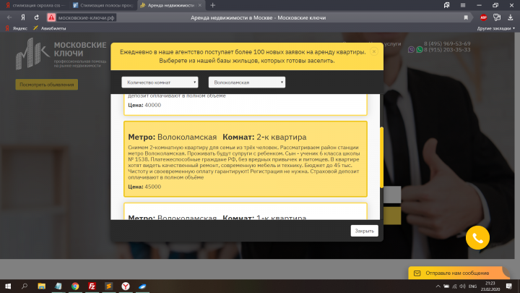
Task: Open the translator extension icon
Action: (x=497, y=17)
